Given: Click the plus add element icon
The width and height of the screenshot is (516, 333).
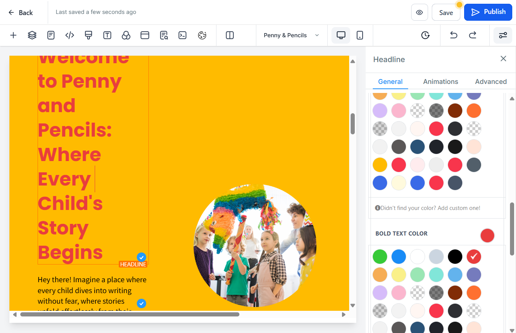Looking at the screenshot, I should pyautogui.click(x=13, y=35).
